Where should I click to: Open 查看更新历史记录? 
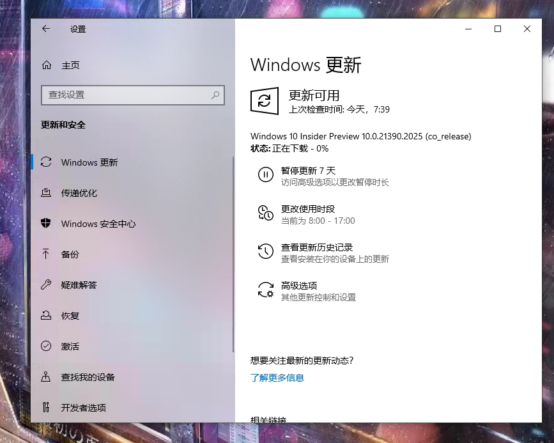point(317,247)
